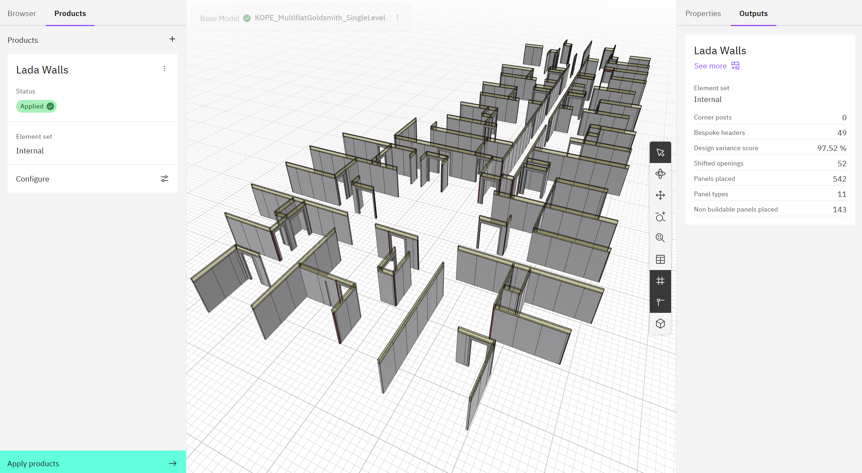
Task: Open the Lada Walls card options menu
Action: (164, 68)
